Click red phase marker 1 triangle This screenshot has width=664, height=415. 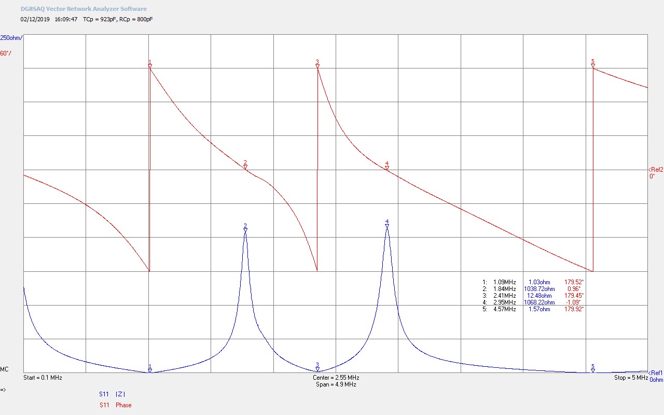coord(150,66)
